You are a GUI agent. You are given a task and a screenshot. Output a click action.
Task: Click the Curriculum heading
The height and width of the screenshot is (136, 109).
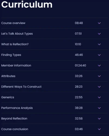pyautogui.click(x=27, y=4)
